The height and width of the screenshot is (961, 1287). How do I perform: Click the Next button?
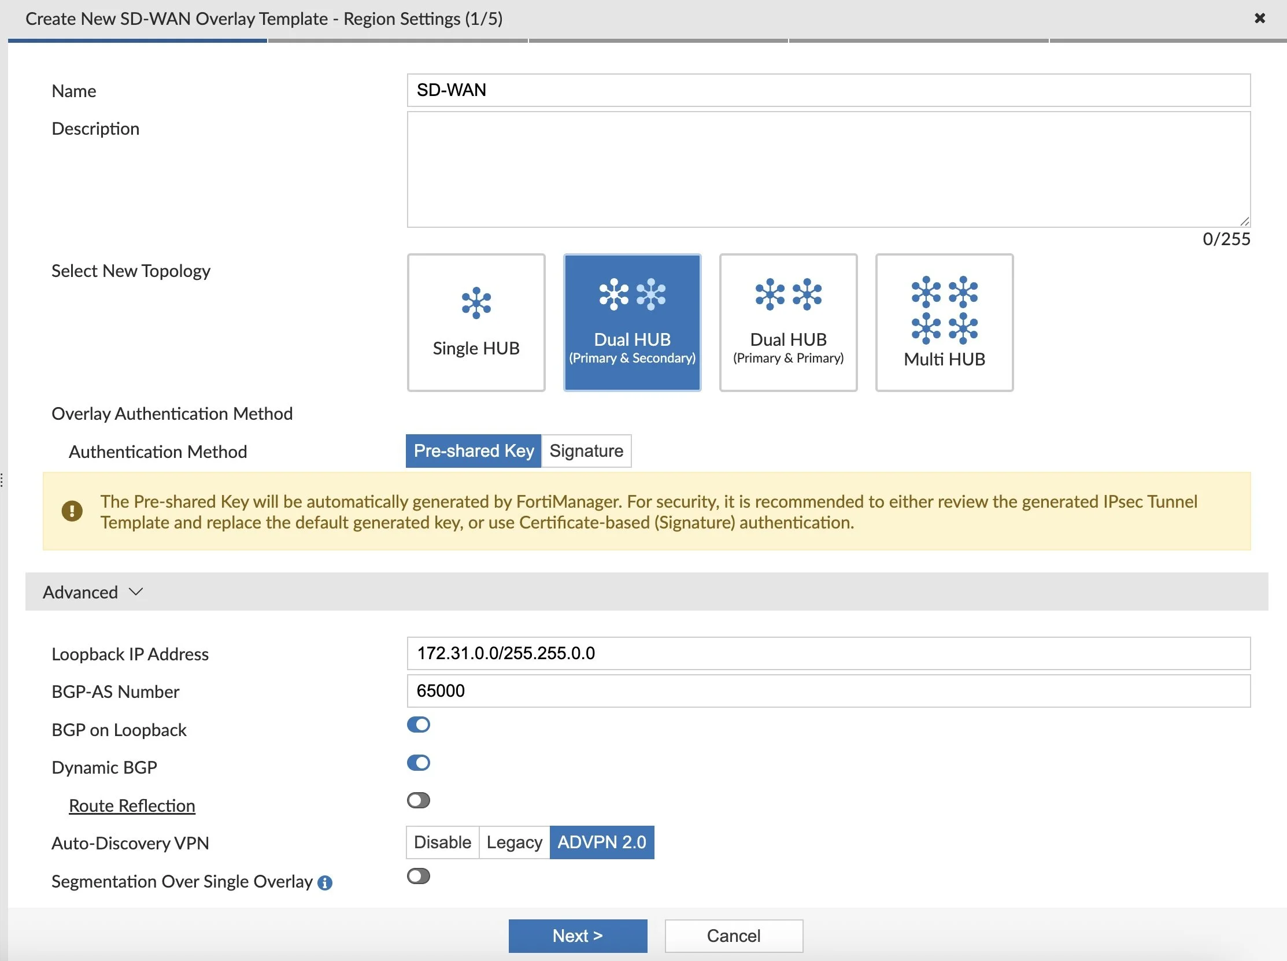coord(577,936)
